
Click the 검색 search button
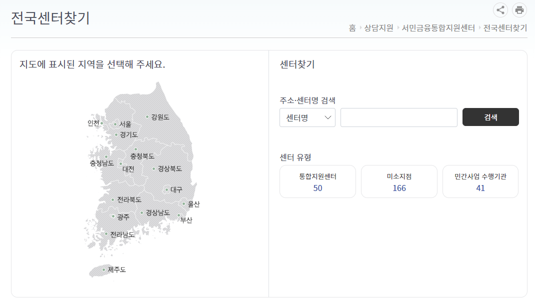(490, 116)
